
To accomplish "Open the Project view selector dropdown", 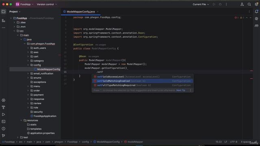I will tap(15, 12).
